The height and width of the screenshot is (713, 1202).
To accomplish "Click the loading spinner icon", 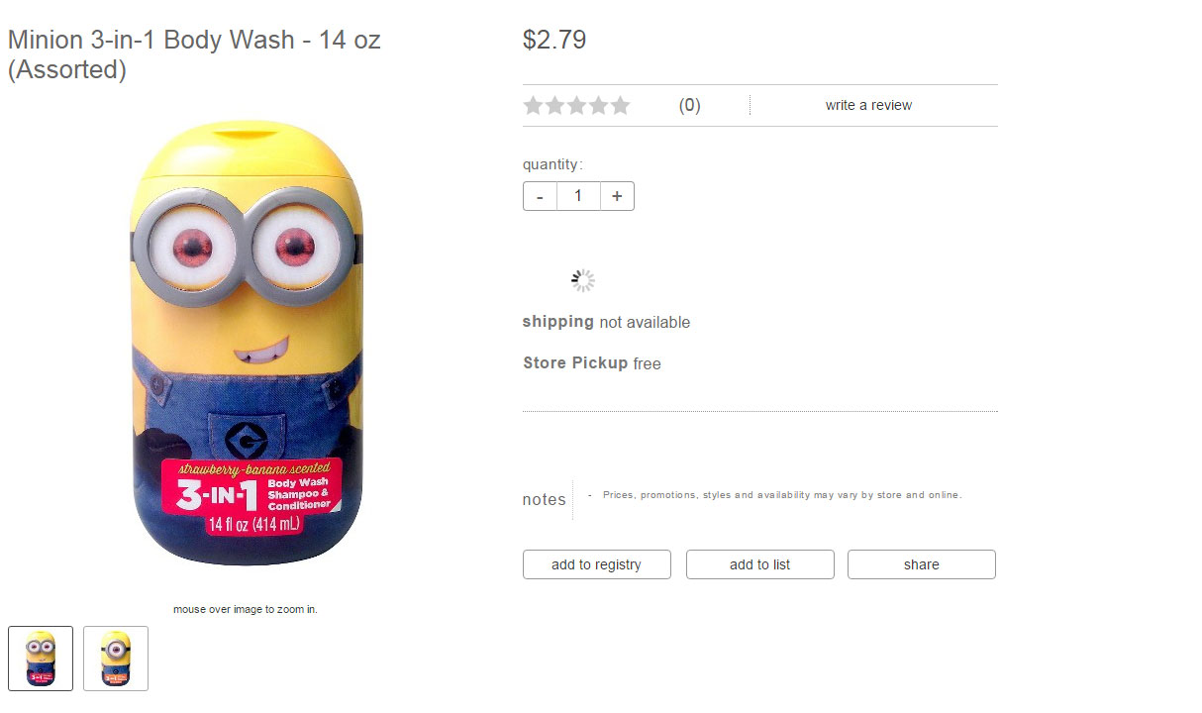I will click(583, 281).
